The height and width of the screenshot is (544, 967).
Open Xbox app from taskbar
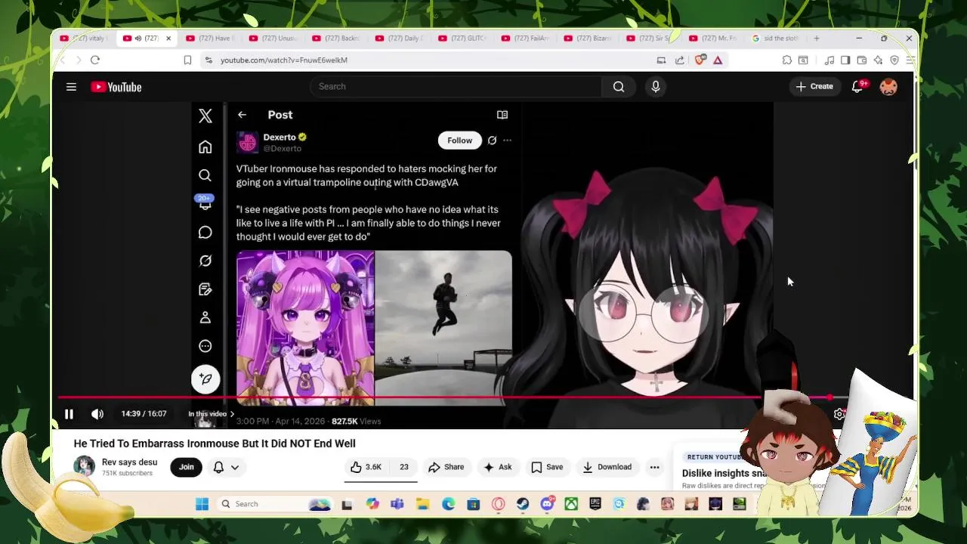(571, 504)
